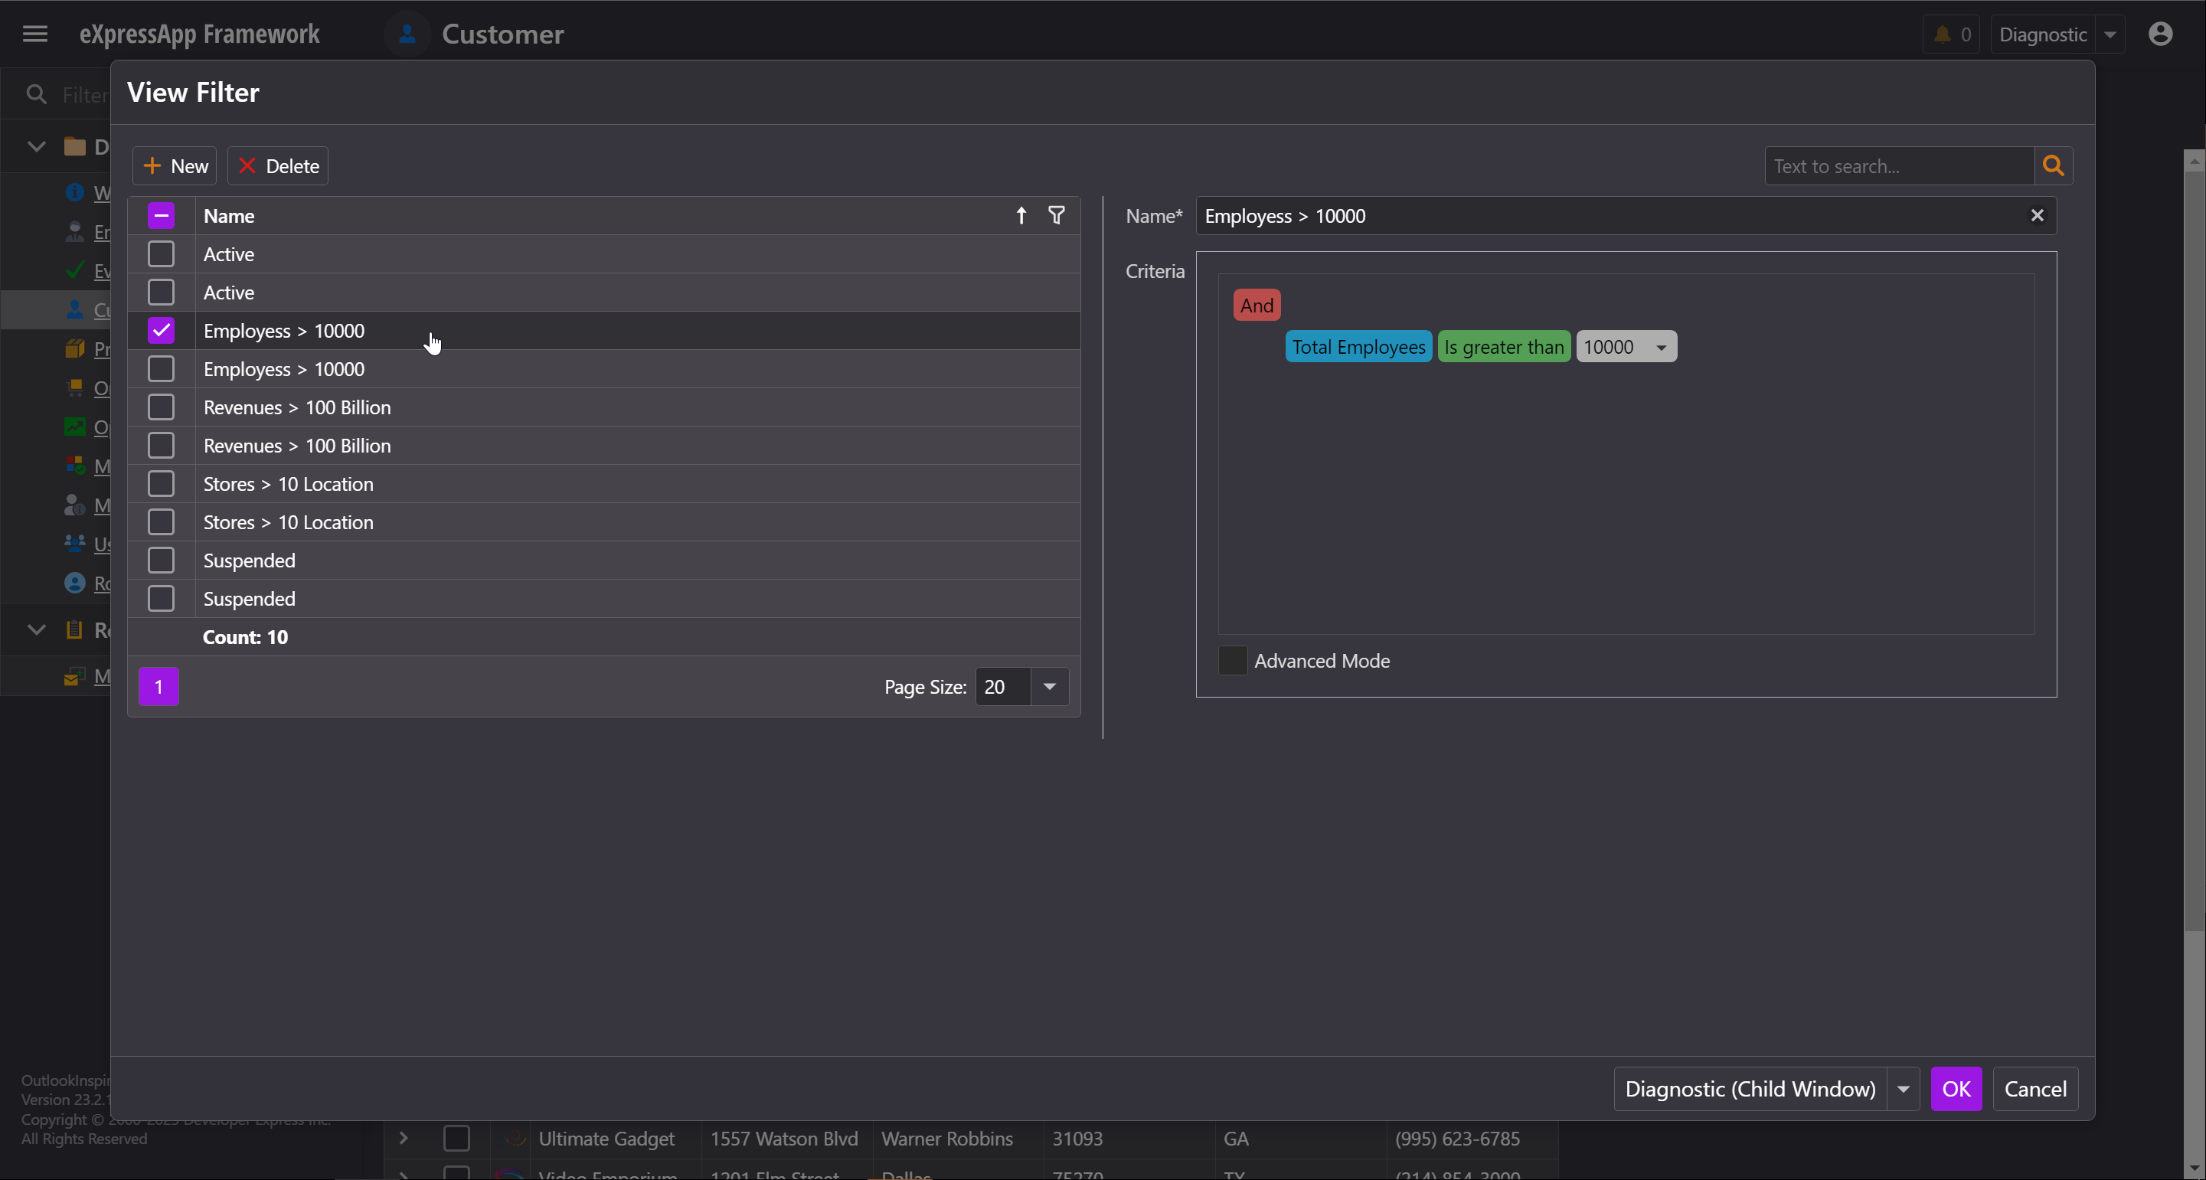The image size is (2206, 1180).
Task: Click the plus icon on the New button
Action: (152, 166)
